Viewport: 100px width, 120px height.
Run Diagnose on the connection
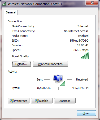[65, 101]
